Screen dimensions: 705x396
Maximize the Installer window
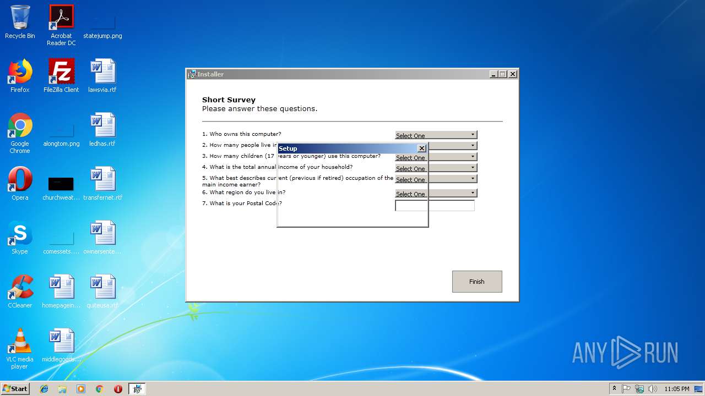click(502, 74)
